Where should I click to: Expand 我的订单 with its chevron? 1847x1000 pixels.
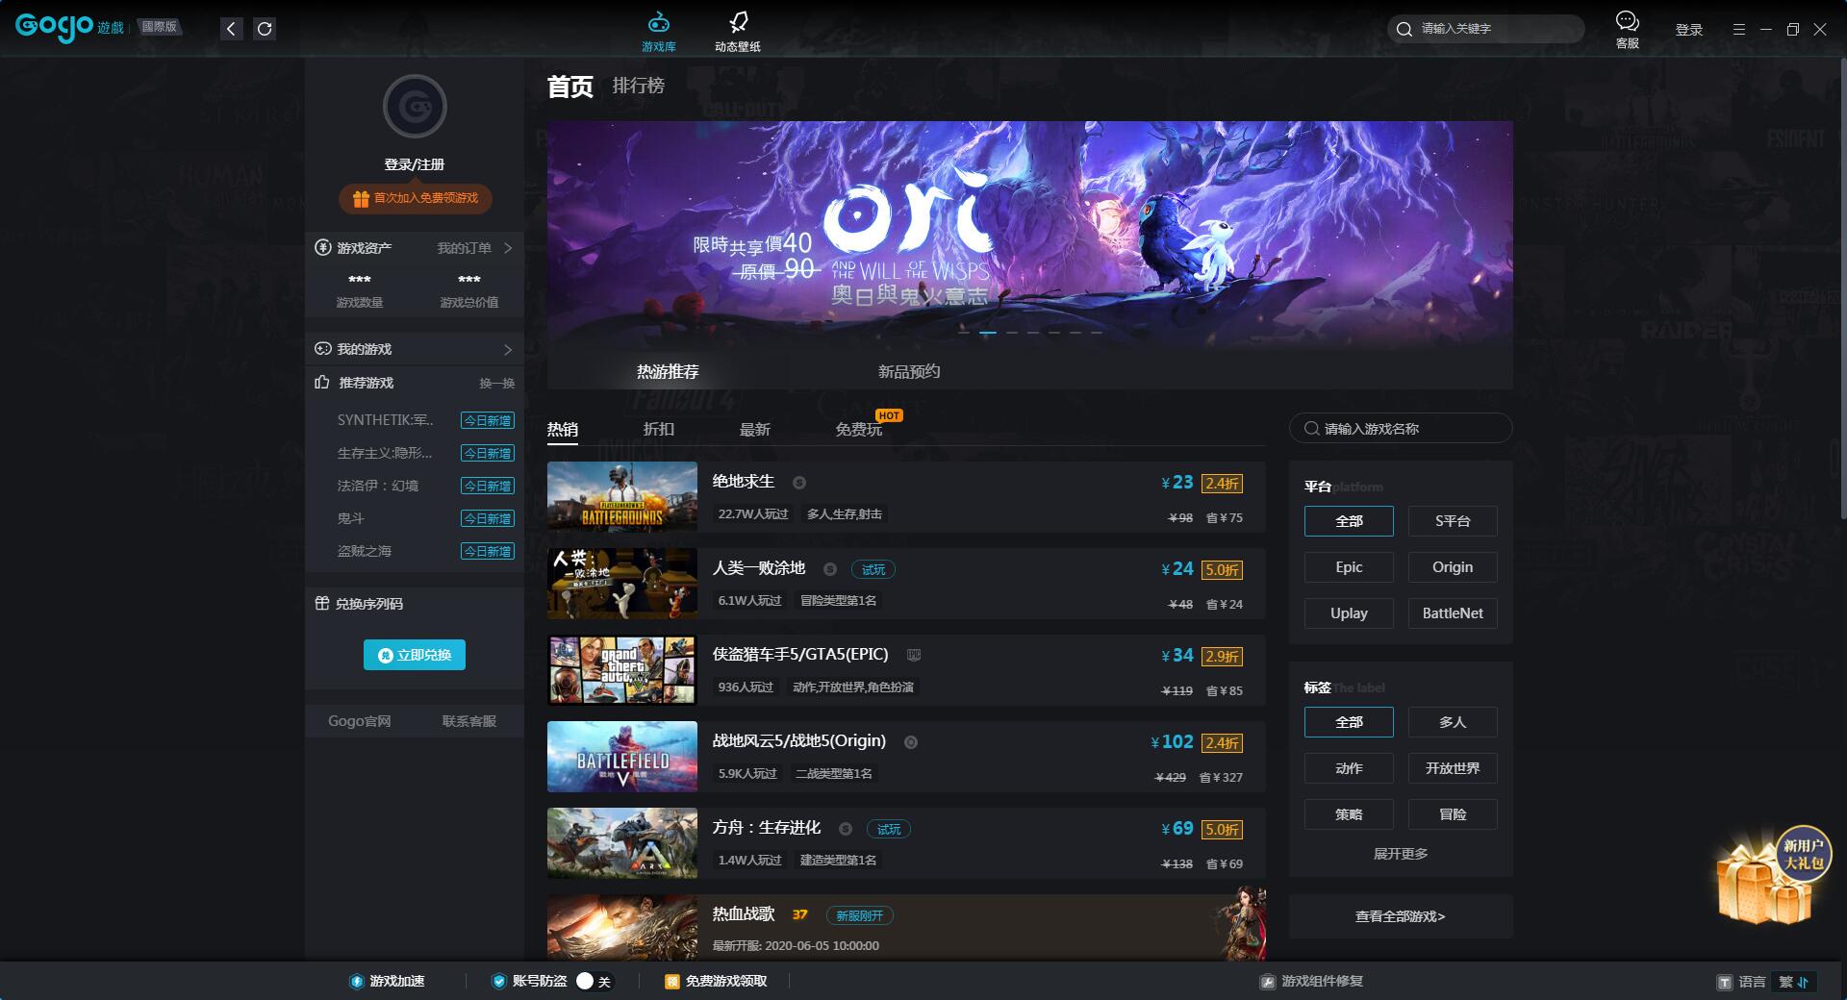point(508,248)
